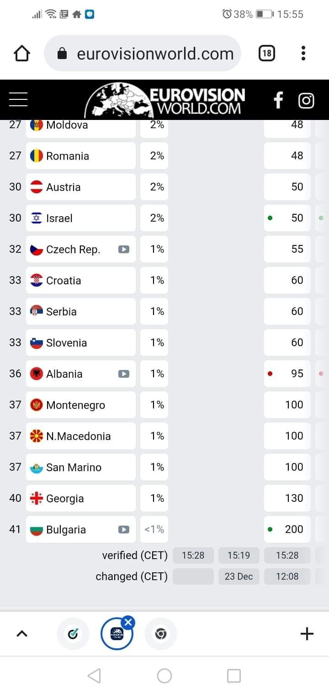Open Eurovision World Instagram page

coord(306,100)
